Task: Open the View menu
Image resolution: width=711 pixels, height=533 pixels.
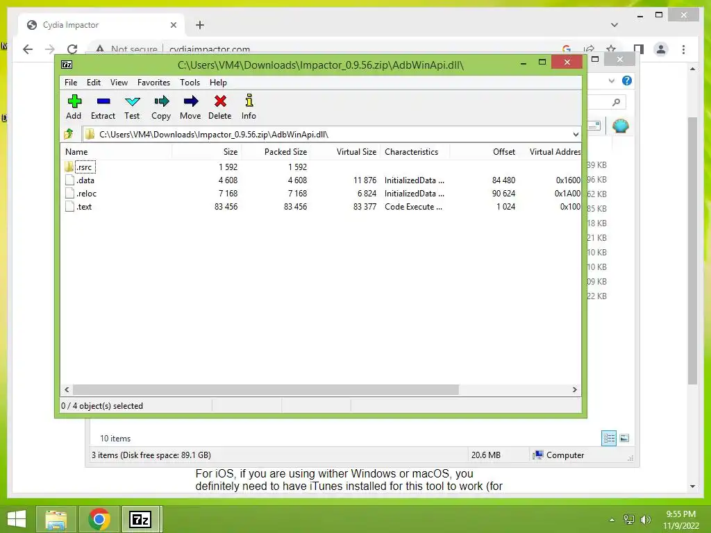Action: pyautogui.click(x=119, y=83)
